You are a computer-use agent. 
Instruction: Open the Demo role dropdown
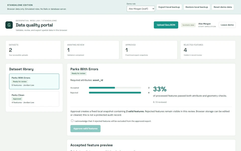[141, 9]
